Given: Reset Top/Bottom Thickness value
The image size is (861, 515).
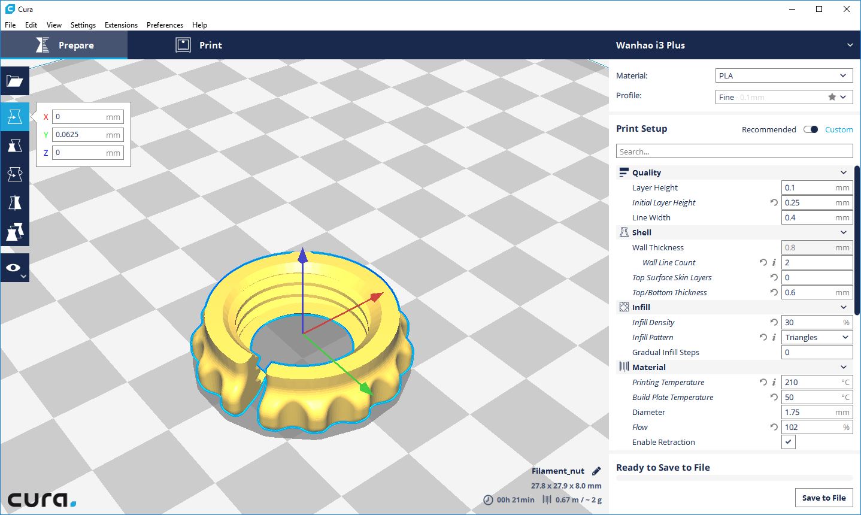Looking at the screenshot, I should pos(774,292).
